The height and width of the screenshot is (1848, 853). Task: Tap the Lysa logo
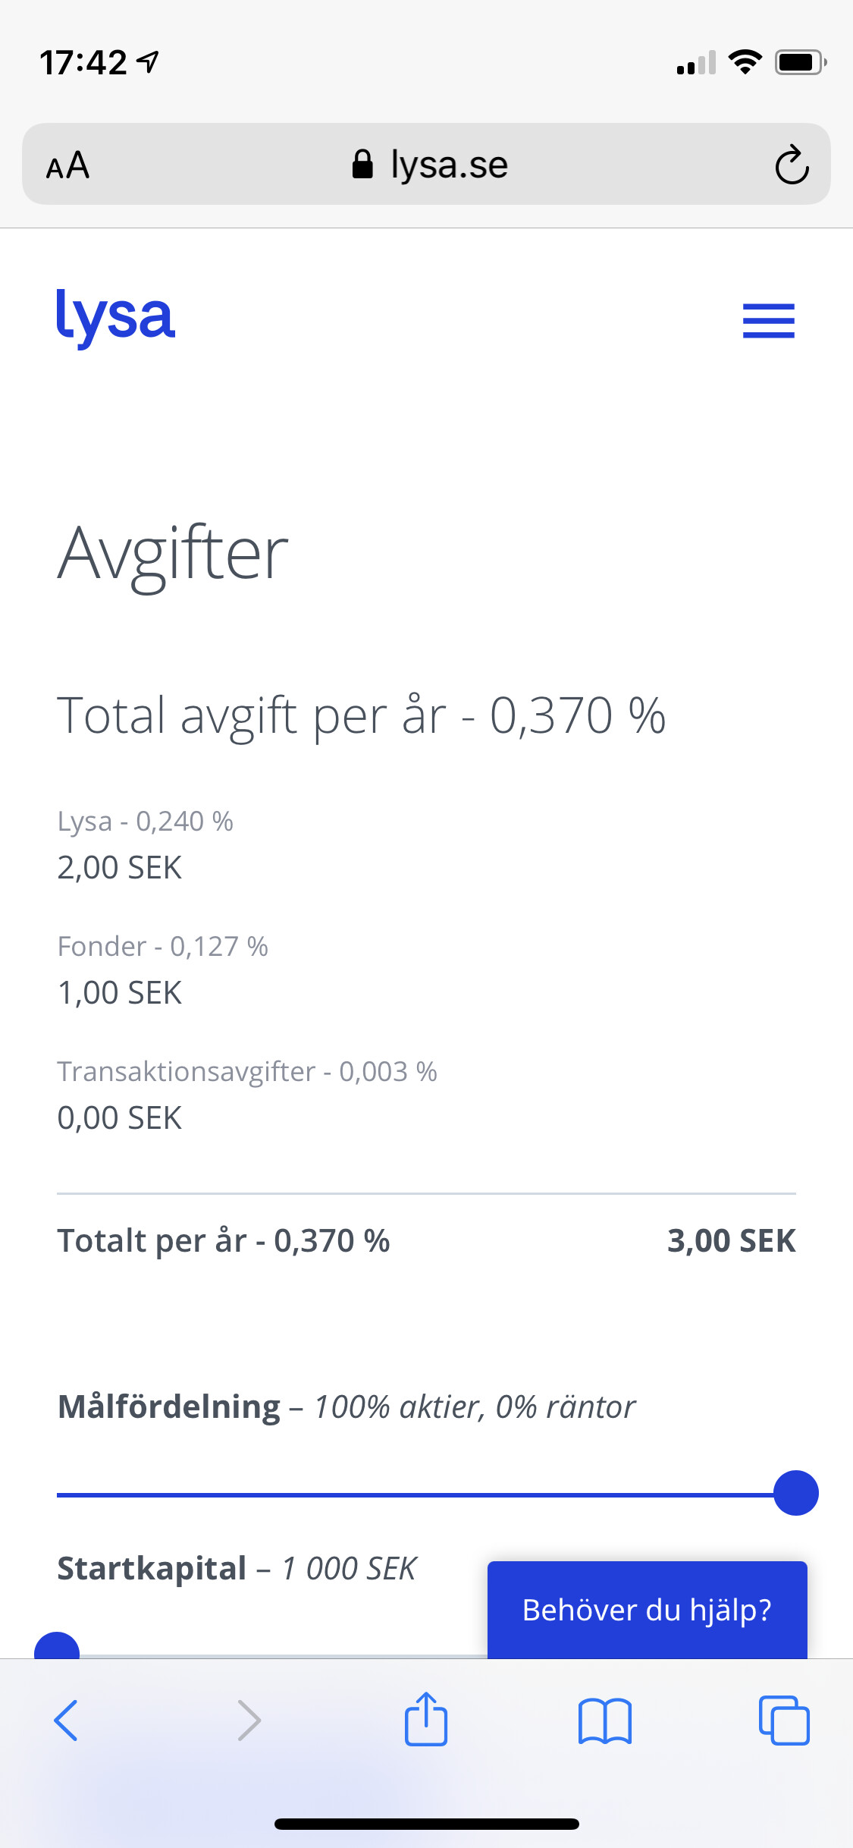[115, 317]
